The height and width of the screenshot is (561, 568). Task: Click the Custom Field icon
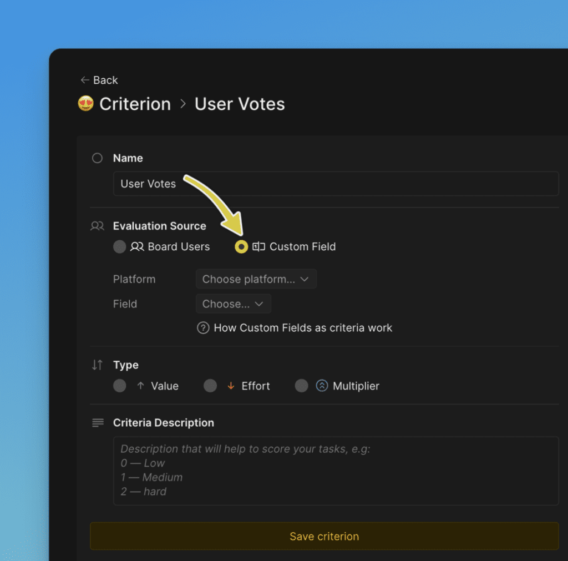point(258,247)
